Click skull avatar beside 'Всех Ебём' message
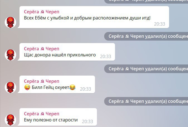This screenshot has width=188, height=127. 10,22
